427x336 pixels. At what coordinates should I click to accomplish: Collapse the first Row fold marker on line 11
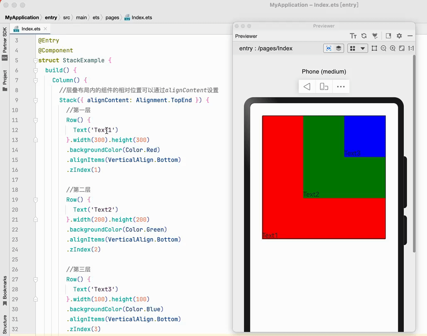[35, 120]
